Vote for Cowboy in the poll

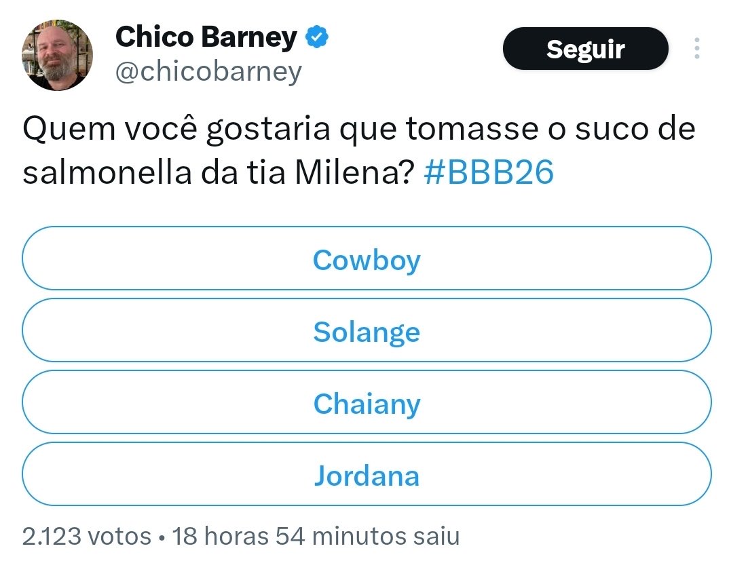point(367,260)
